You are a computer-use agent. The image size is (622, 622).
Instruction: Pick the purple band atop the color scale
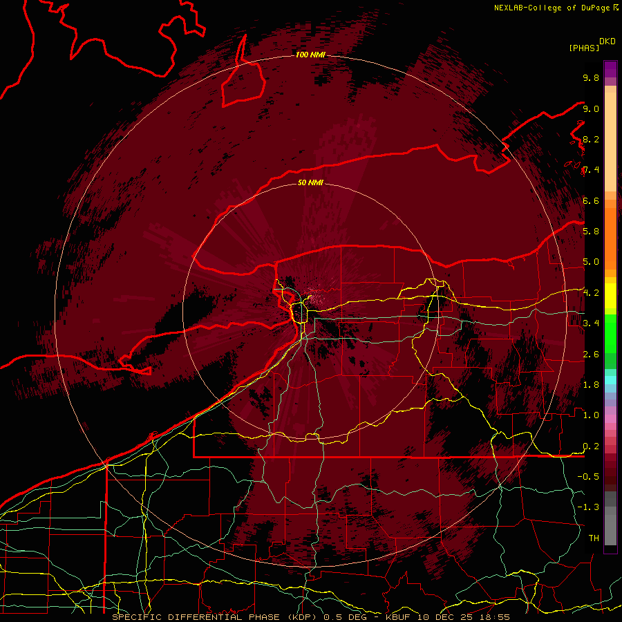610,69
